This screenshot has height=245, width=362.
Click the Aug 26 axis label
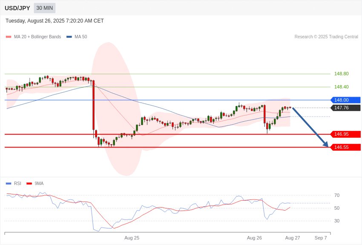point(254,238)
